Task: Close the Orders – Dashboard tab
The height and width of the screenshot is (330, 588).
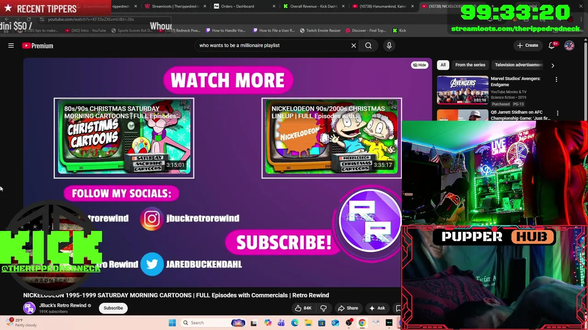Action: pyautogui.click(x=274, y=6)
